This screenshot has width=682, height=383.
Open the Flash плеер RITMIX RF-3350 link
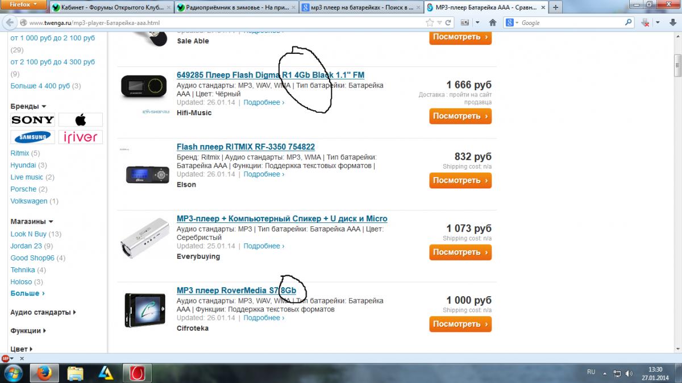pos(246,147)
